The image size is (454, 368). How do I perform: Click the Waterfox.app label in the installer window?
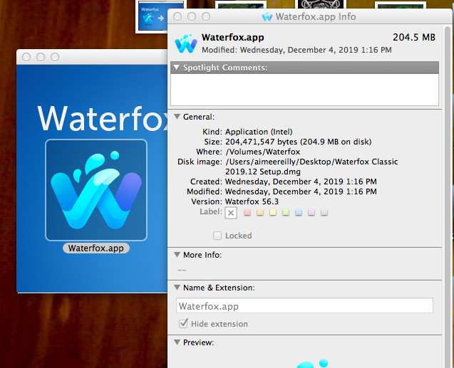pos(96,248)
